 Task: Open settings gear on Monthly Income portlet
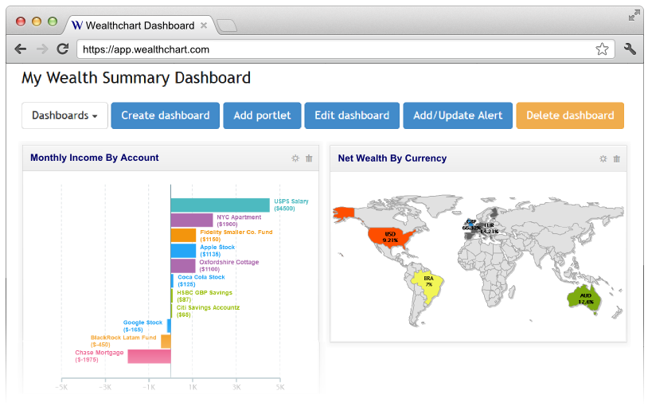tap(295, 158)
